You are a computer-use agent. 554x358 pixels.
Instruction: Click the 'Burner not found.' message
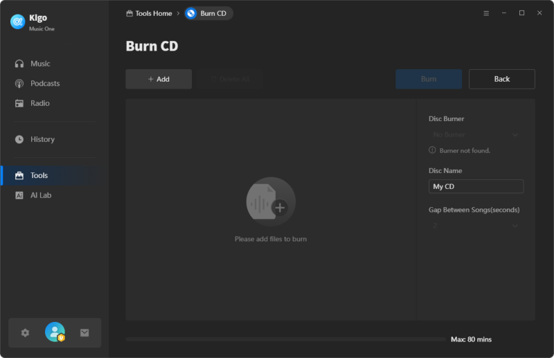(465, 150)
